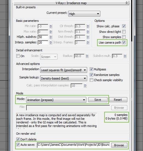Viewport: 143px width, 151px height.
Task: Click the HSph. subdivs spinner arrows
Action: (x=51, y=37)
